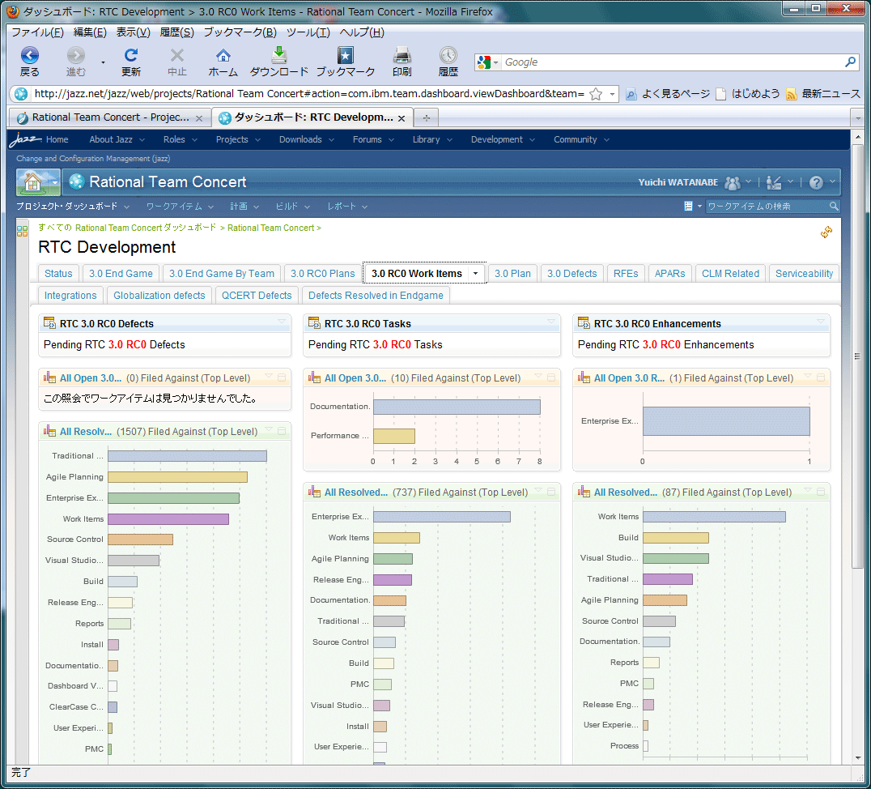Click the RTC 3.0 RC0 Enhancements widget icon
Image resolution: width=871 pixels, height=789 pixels.
584,323
